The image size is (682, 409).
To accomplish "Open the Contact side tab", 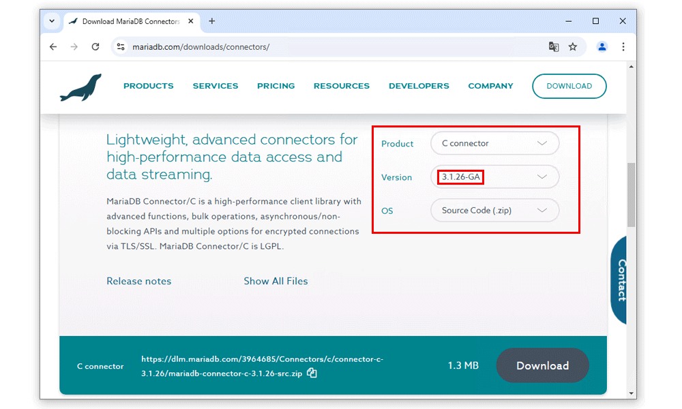I will pyautogui.click(x=620, y=280).
